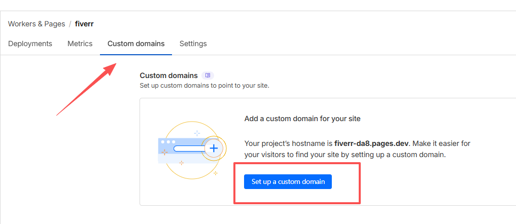Click the yellow sparkle below the plus circle
Viewport: 516px width, 224px height.
pyautogui.click(x=216, y=173)
